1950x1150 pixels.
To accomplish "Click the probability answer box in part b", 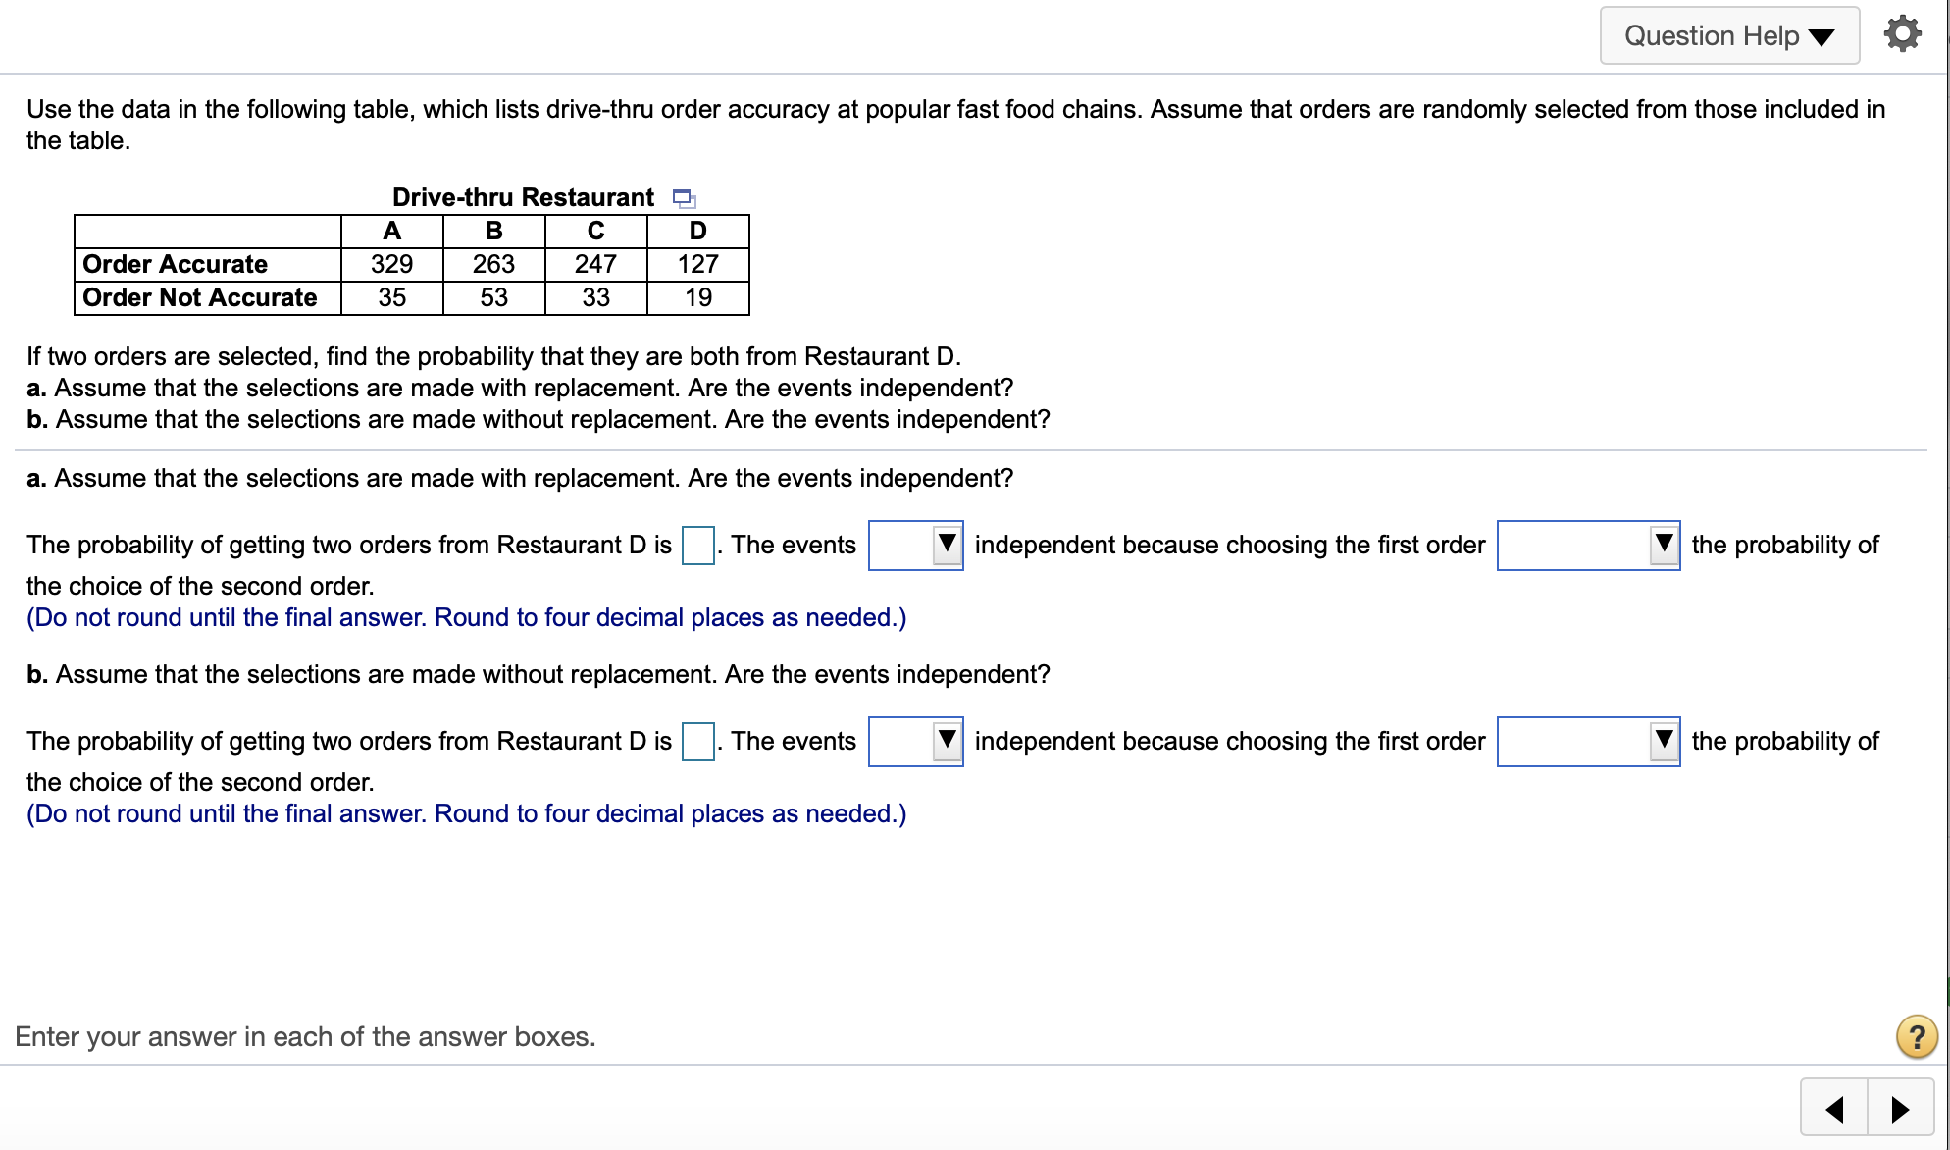I will pos(697,743).
